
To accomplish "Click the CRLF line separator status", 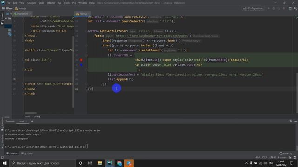I will [x=264, y=157].
